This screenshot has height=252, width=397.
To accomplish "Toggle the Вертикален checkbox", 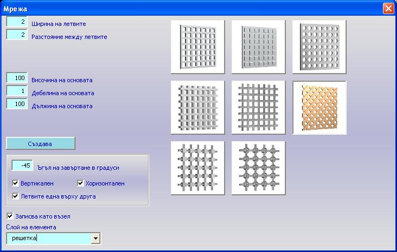I will pyautogui.click(x=15, y=183).
